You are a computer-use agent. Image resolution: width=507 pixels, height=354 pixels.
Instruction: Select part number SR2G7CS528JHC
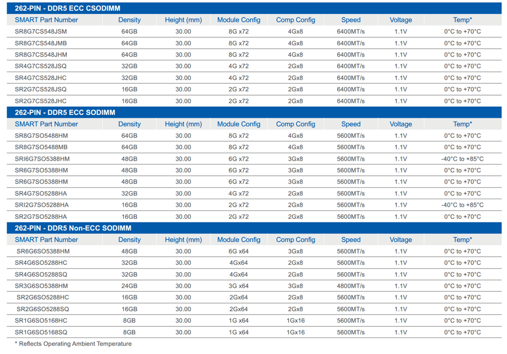[x=41, y=101]
